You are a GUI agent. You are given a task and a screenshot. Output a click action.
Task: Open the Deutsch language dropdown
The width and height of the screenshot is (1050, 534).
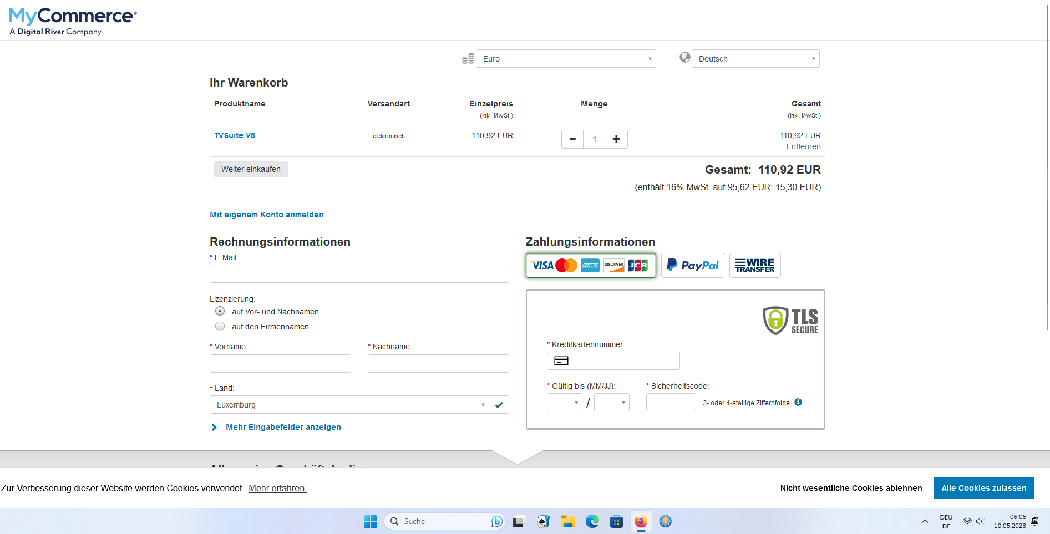[755, 59]
